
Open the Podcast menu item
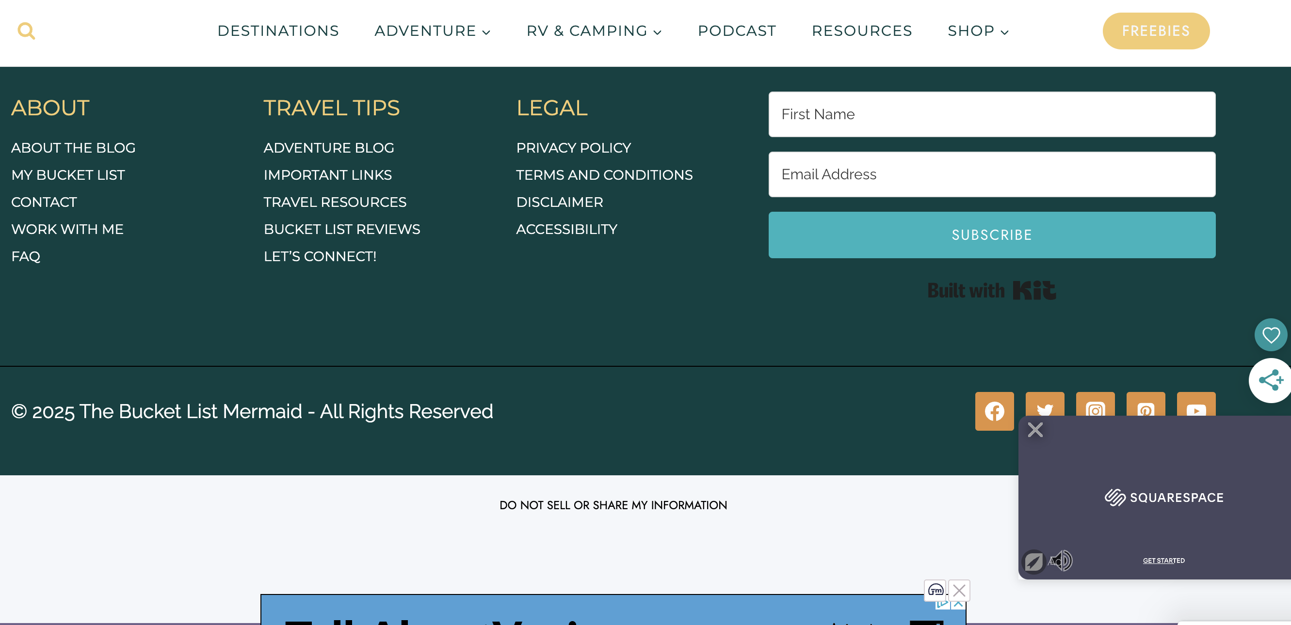point(737,31)
